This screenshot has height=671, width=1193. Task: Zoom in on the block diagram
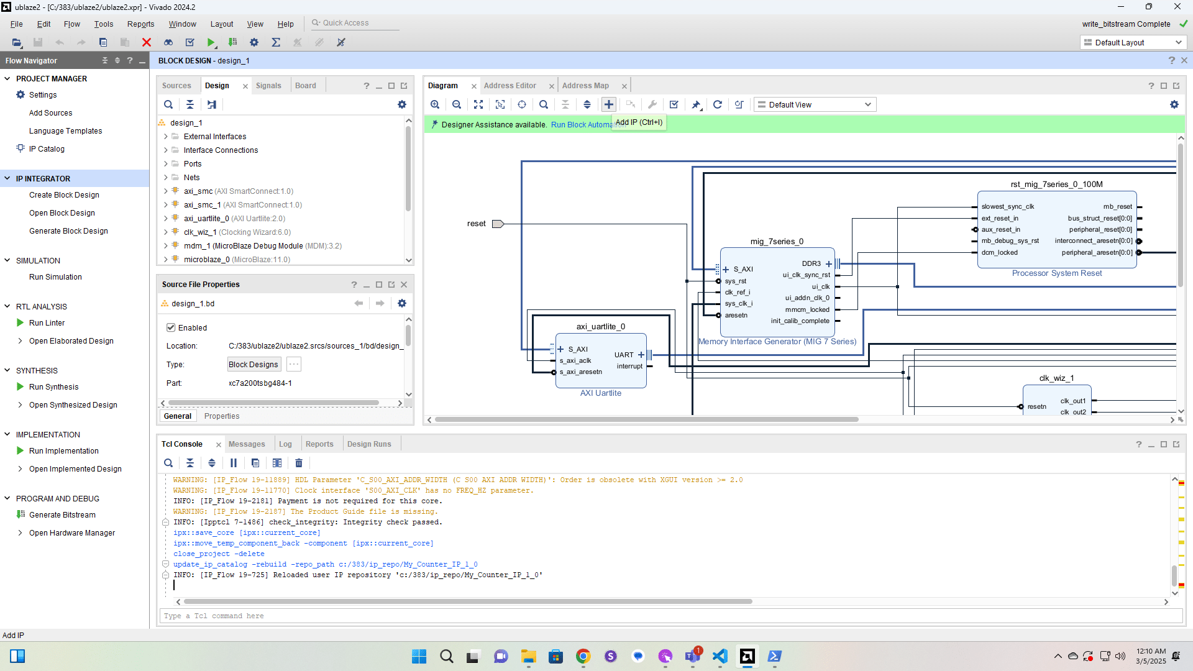click(435, 104)
